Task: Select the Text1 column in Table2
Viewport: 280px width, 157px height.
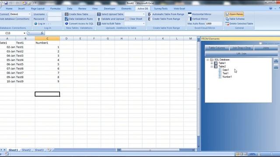Action: (x=225, y=73)
